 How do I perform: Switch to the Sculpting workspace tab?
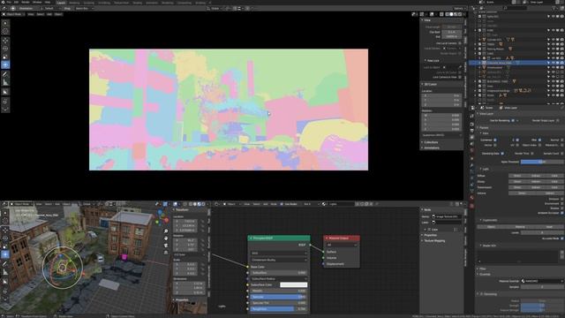click(x=88, y=3)
